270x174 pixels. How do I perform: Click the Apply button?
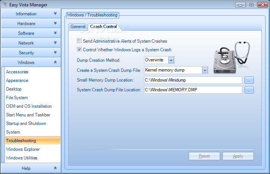pyautogui.click(x=238, y=156)
